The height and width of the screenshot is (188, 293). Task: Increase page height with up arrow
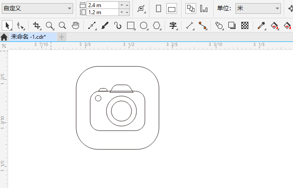point(127,12)
